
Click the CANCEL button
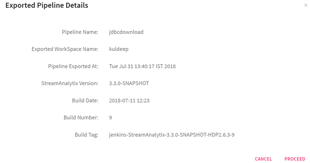point(263,159)
